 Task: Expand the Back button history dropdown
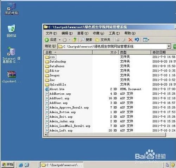pyautogui.click(x=60, y=40)
